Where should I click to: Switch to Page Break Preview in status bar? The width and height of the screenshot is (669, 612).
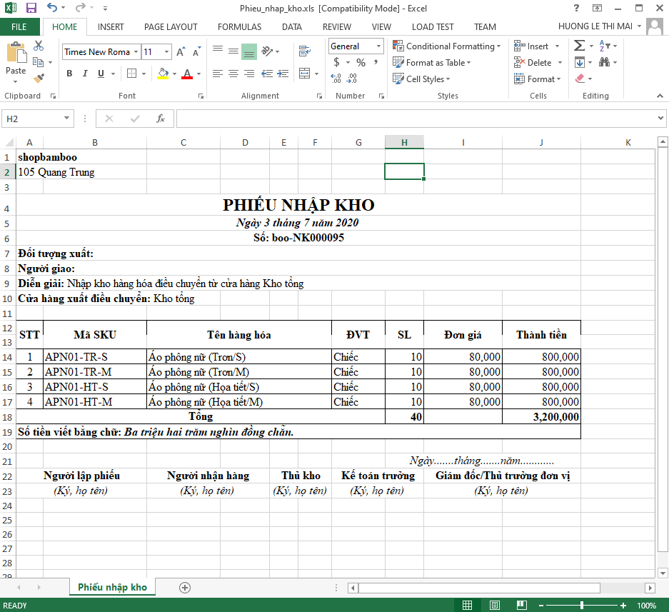click(521, 605)
